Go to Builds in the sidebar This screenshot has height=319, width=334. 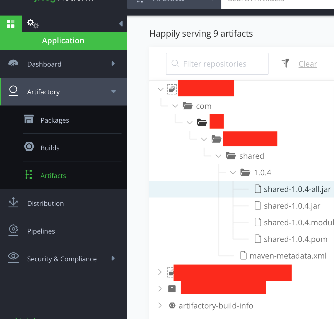pyautogui.click(x=64, y=148)
